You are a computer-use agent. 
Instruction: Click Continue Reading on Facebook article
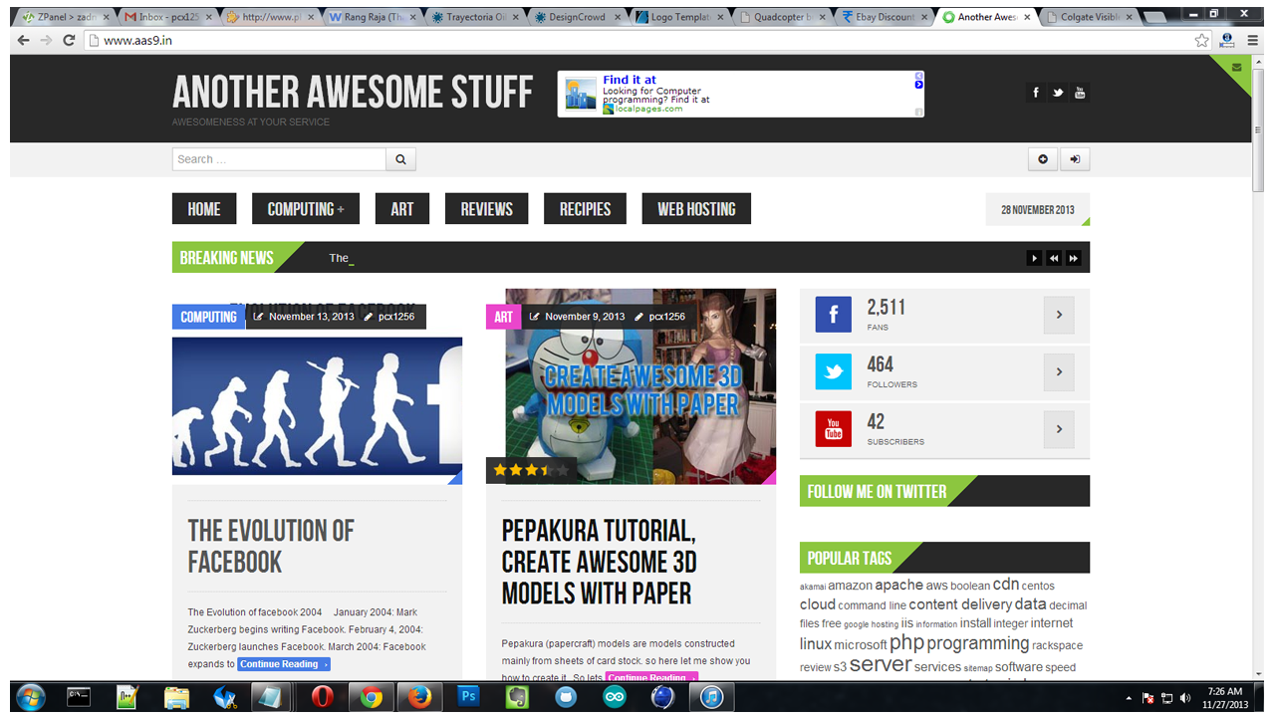click(283, 664)
